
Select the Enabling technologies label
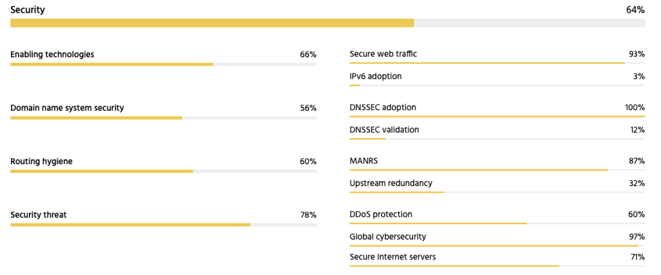click(x=52, y=55)
